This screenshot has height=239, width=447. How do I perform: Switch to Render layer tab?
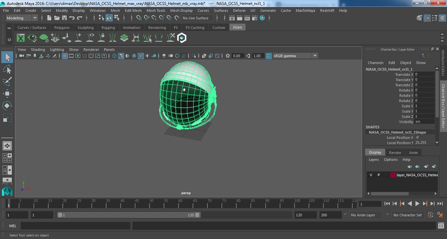pos(395,153)
